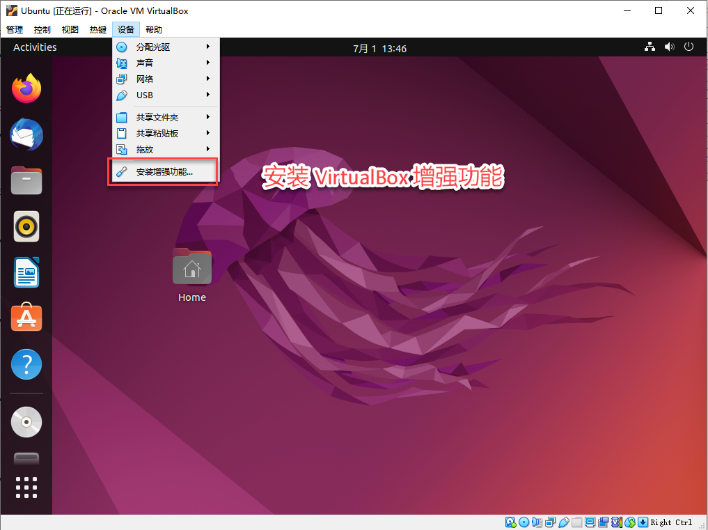The image size is (708, 530).
Task: Expand the 拖放 submenu arrow
Action: coord(208,148)
